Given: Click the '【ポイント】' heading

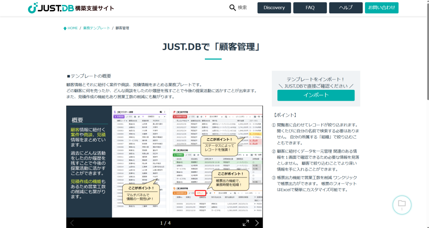Looking at the screenshot, I should click(285, 115).
